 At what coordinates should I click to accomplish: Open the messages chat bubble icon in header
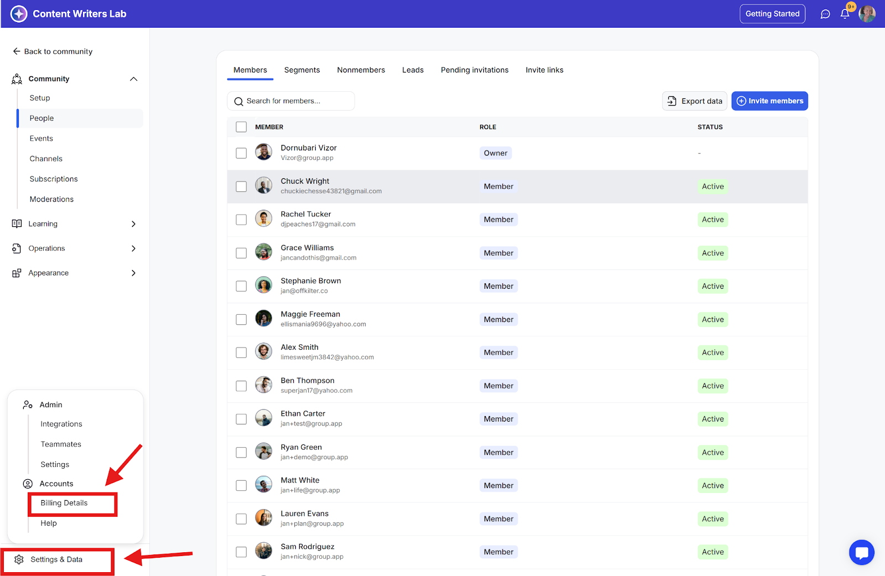coord(825,14)
